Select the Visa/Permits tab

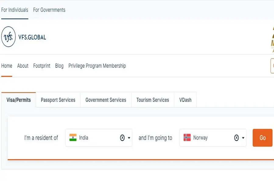19,100
